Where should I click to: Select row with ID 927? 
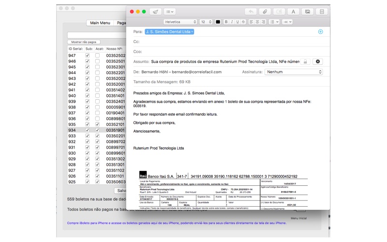click(x=97, y=170)
